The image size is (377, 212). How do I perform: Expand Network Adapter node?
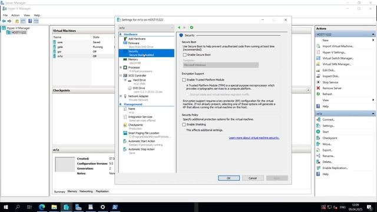(x=121, y=97)
